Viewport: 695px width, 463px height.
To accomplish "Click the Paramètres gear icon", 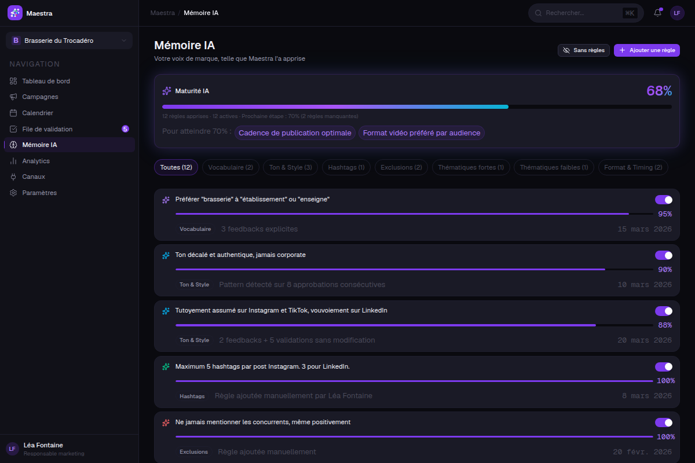I will coord(13,193).
